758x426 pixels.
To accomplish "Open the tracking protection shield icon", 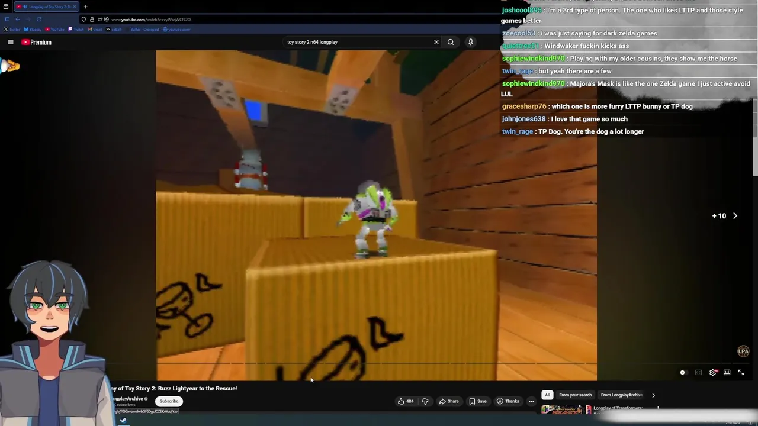I will (84, 20).
